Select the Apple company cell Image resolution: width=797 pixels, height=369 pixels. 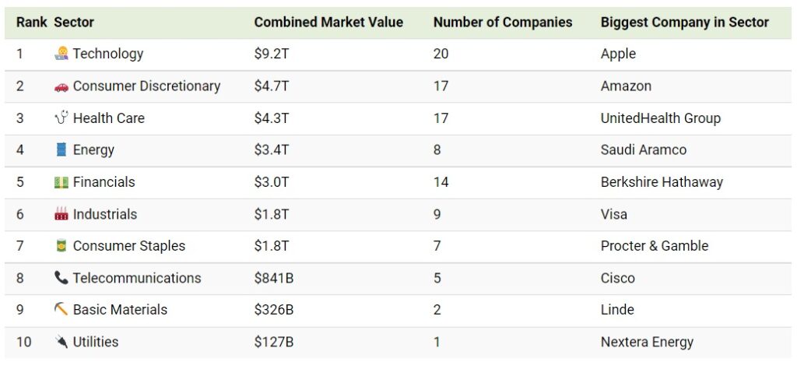[x=618, y=54]
